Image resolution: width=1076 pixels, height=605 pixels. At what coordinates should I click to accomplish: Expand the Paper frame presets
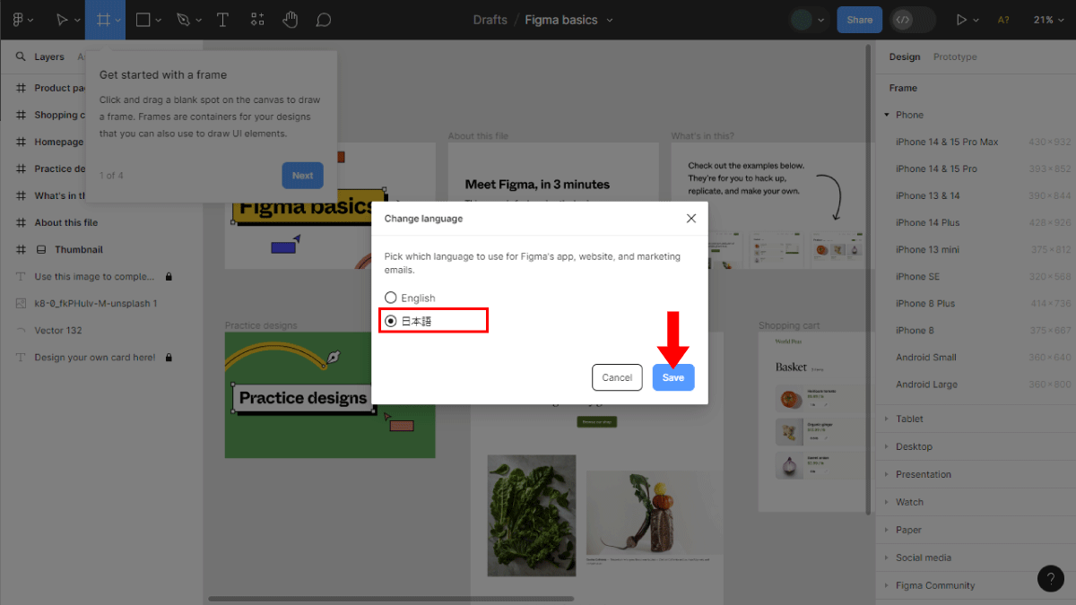[x=887, y=530]
